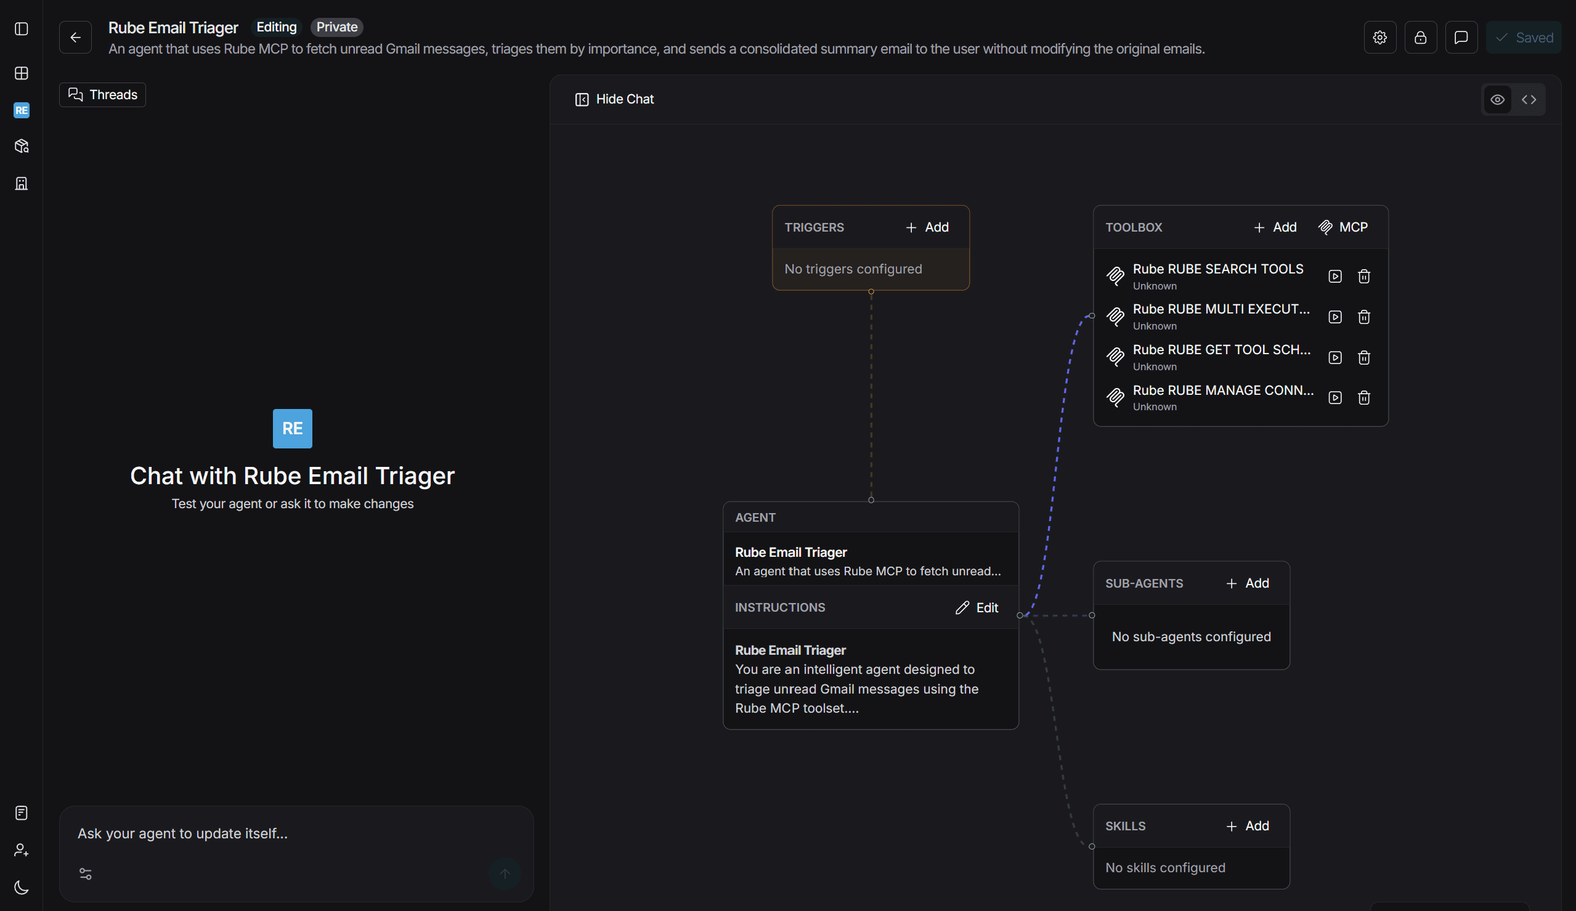Screen dimensions: 1576x911
Task: Run the Rube RUBE GET TOOL SCHEMAS tool
Action: tap(1334, 358)
